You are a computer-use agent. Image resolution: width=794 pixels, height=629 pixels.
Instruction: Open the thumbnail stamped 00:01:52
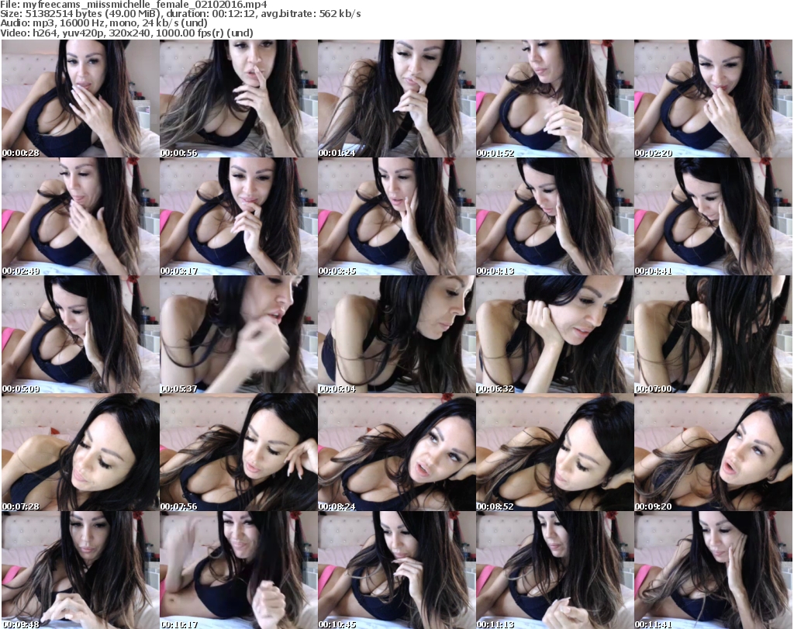coord(554,99)
